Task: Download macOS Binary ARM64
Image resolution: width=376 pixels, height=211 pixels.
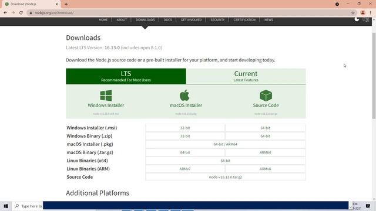Action: coord(265,152)
